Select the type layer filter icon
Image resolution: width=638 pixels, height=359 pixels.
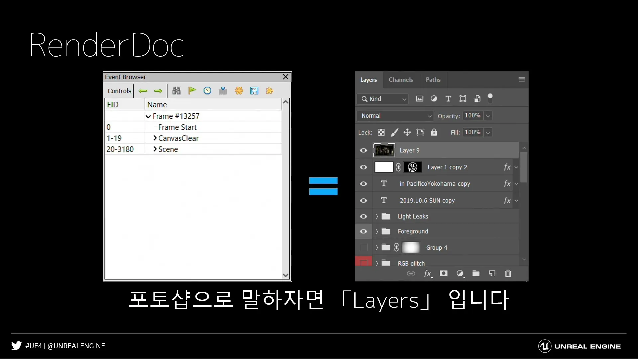pyautogui.click(x=448, y=99)
